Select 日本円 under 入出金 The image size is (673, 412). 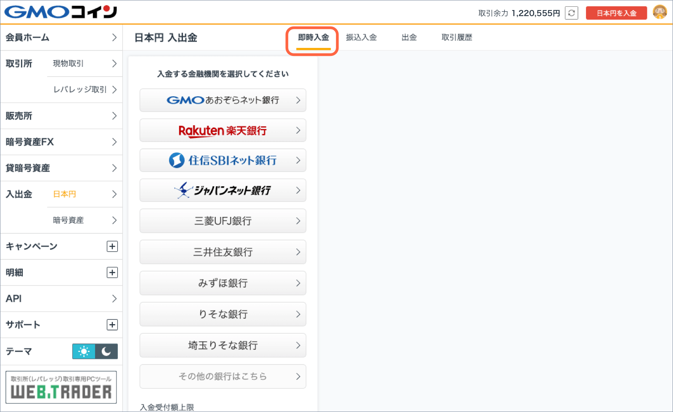pyautogui.click(x=85, y=194)
